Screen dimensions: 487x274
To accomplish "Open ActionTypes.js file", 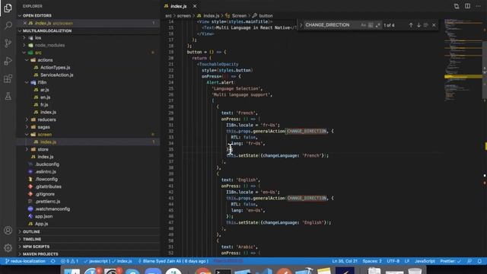I will [x=55, y=68].
